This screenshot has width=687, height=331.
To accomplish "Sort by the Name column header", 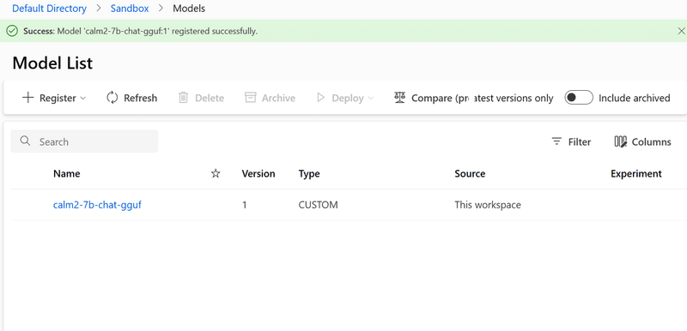I will click(x=67, y=173).
